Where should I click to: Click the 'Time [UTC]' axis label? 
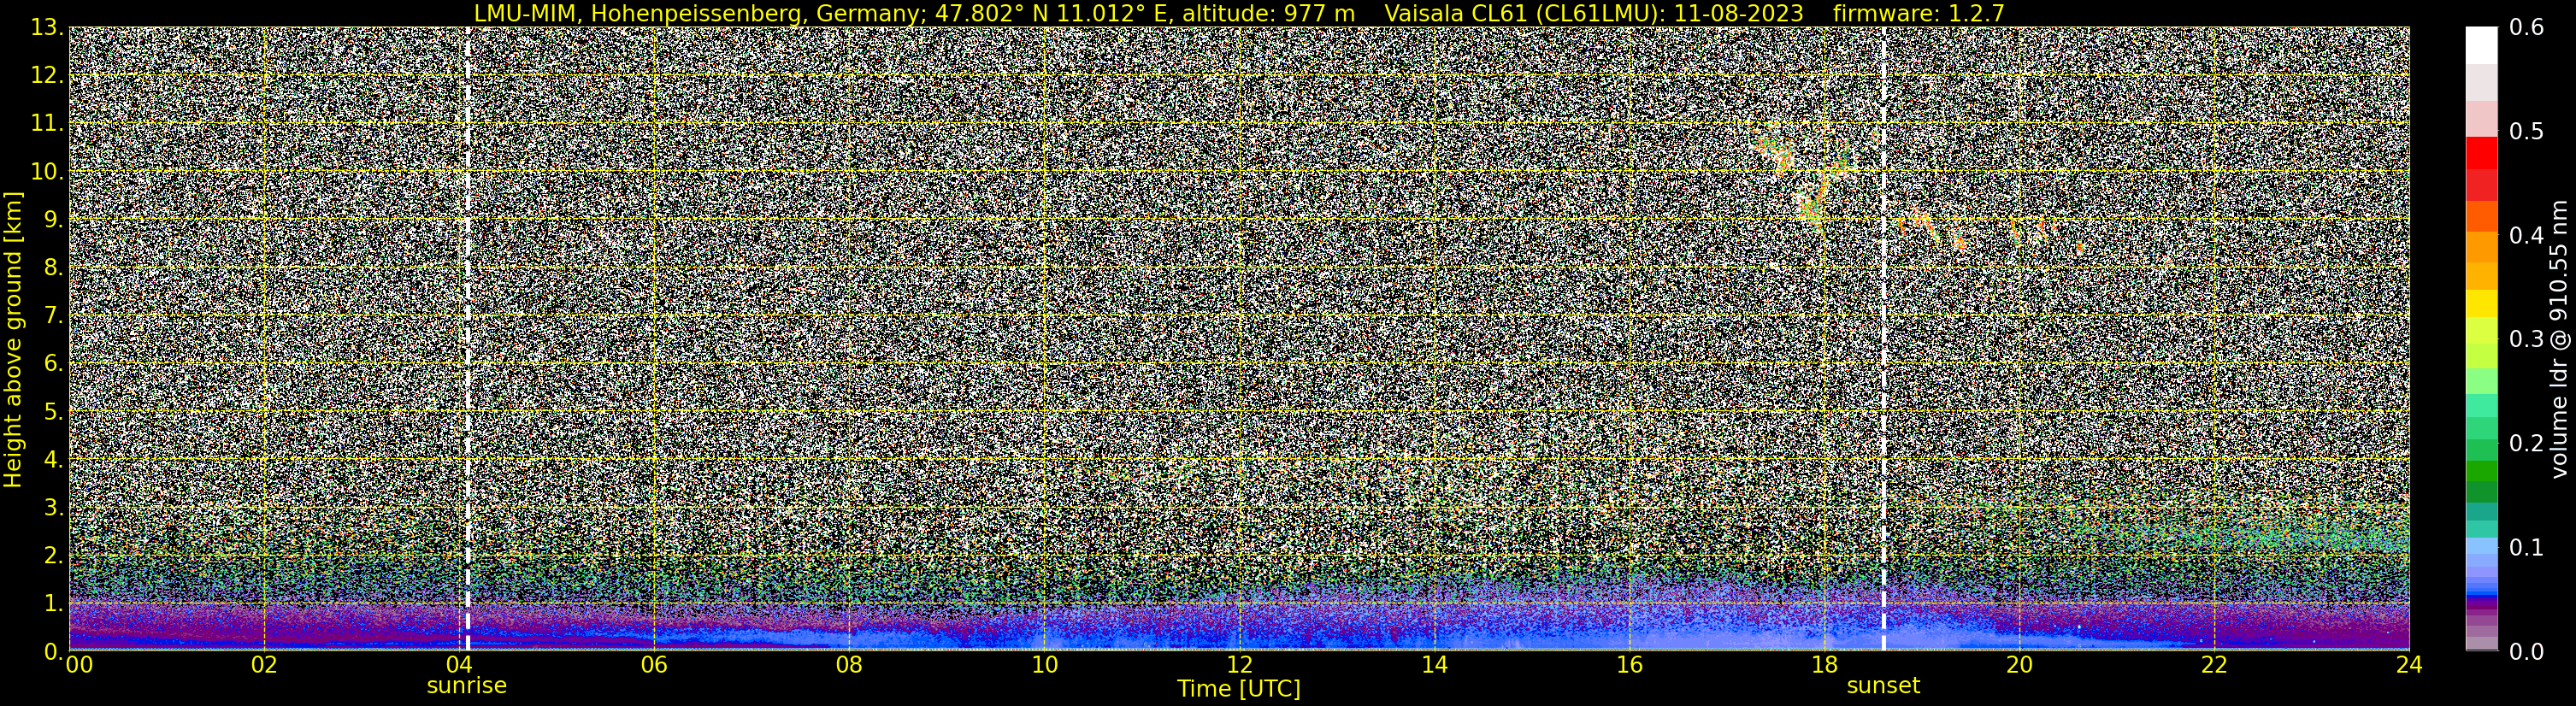coord(1239,688)
